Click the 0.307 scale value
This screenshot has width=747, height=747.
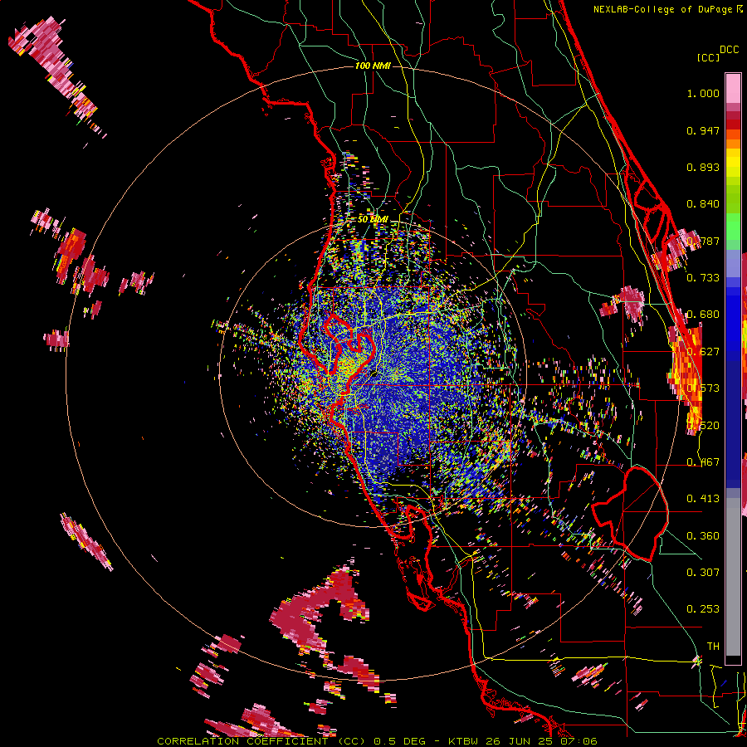point(703,572)
